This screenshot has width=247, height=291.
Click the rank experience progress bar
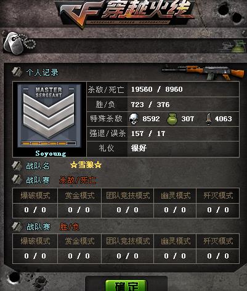point(49,143)
